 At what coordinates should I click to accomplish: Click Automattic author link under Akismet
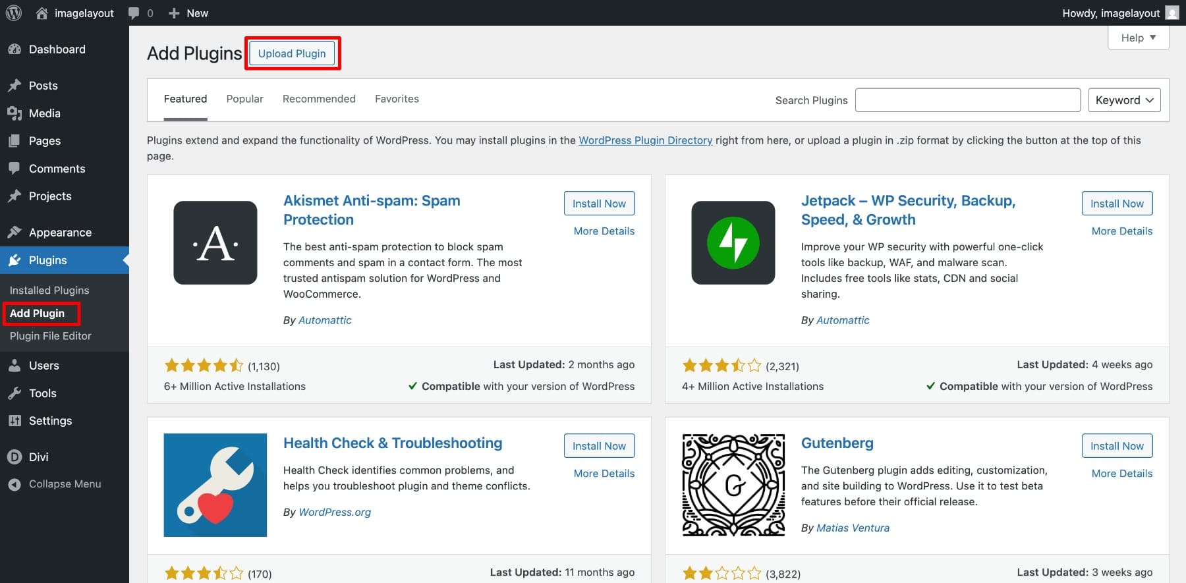(325, 320)
